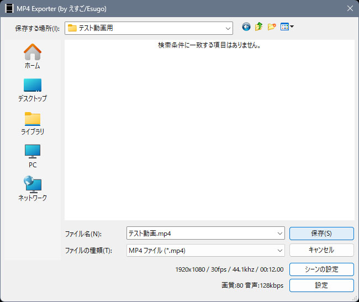Open ライブラリ from the places sidebar
Screen dimensions: 359x302
[x=33, y=123]
